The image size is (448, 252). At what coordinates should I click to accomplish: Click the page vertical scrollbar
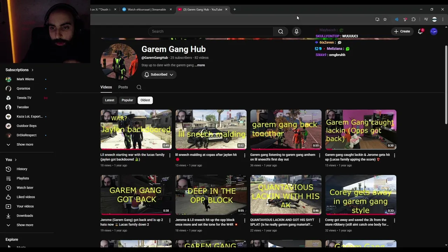click(x=446, y=84)
